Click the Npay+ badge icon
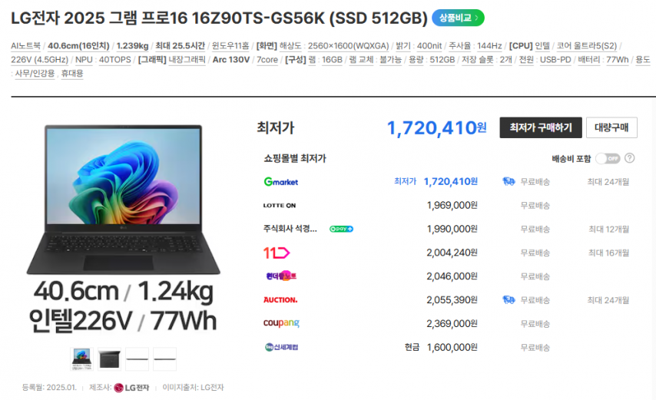Screen dimensions: 656x400 click(341, 229)
